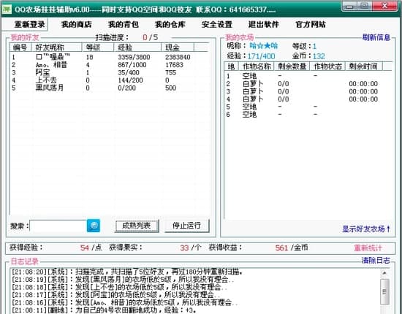Screen dimensions: 402x314
Task: Select the friend with cash 2383840
Action: 109,57
